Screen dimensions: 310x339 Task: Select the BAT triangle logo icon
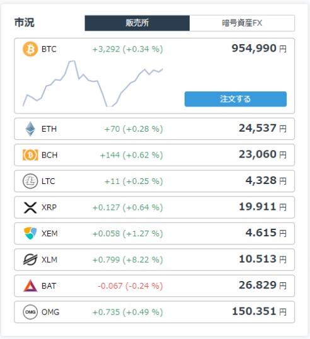pos(30,285)
